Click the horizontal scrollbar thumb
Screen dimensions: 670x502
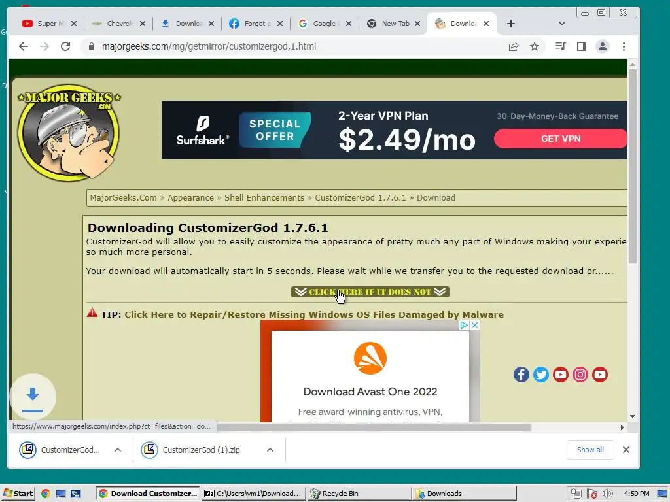[x=374, y=427]
